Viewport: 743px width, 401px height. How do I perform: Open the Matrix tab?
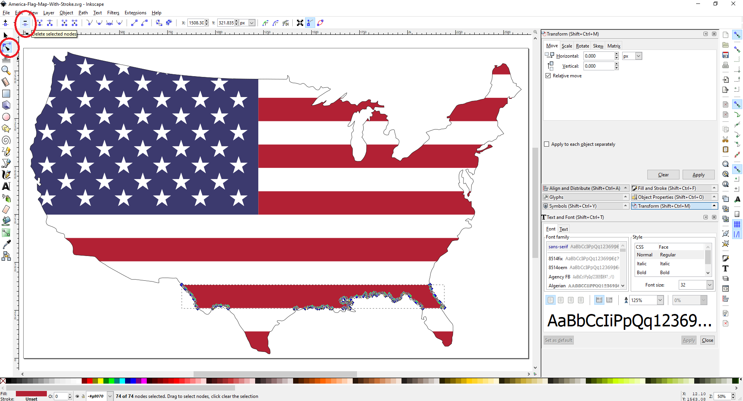[x=614, y=46]
